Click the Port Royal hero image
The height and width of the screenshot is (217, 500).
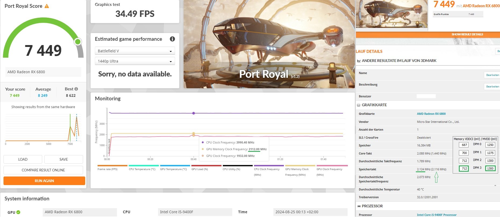269,44
